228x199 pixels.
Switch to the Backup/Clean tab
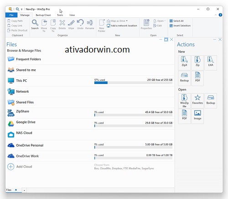click(43, 15)
